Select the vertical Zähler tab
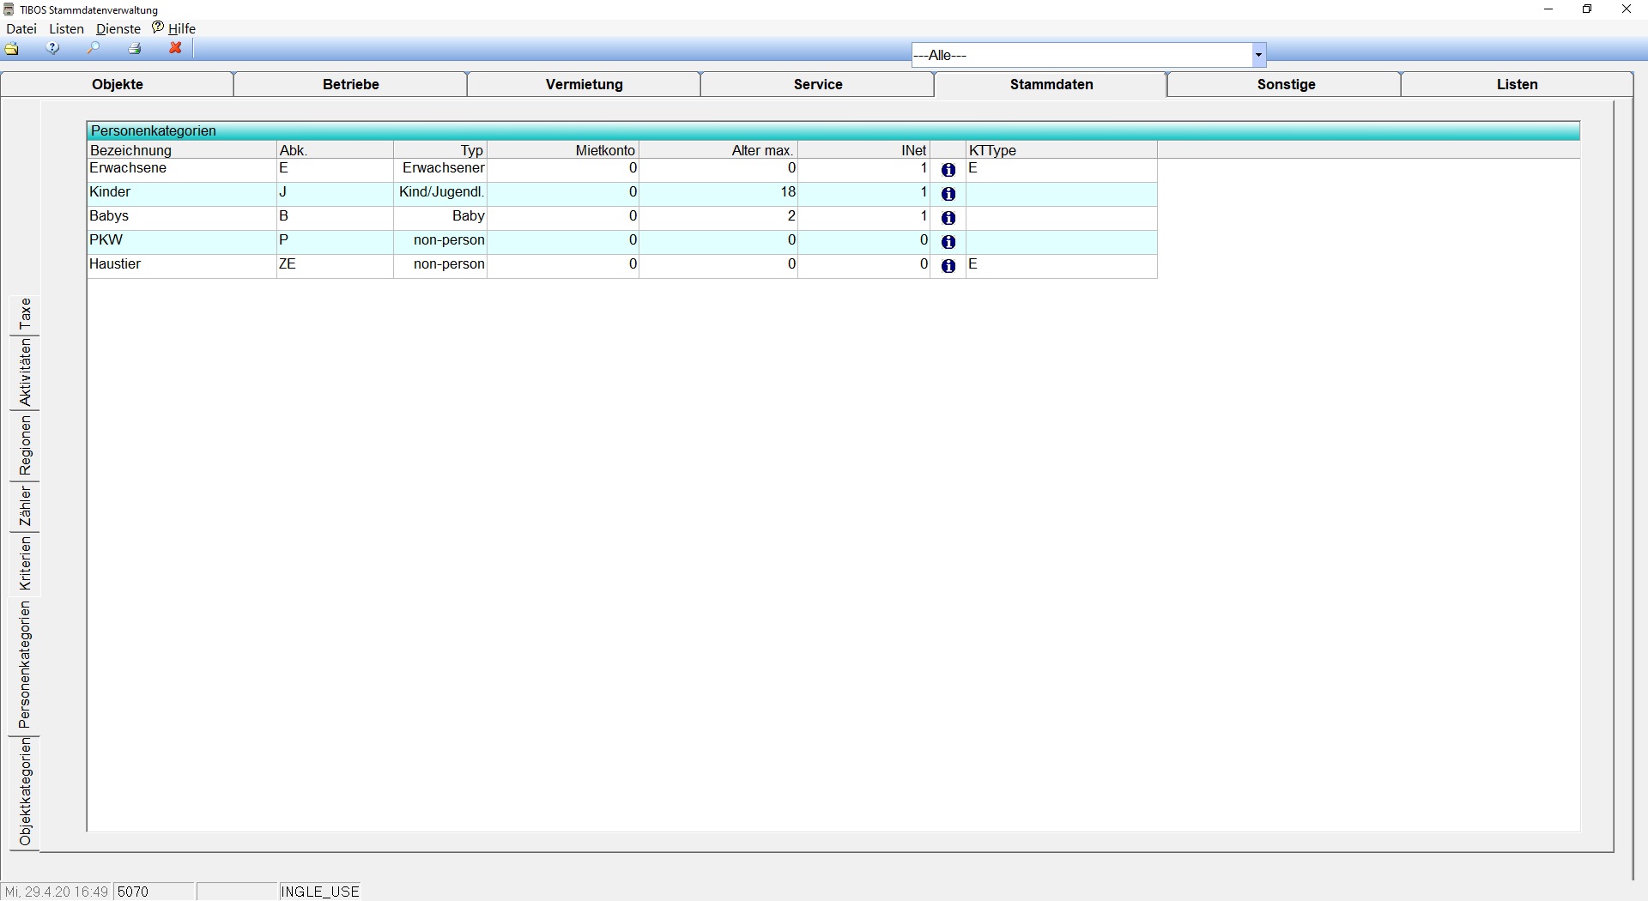 [25, 506]
